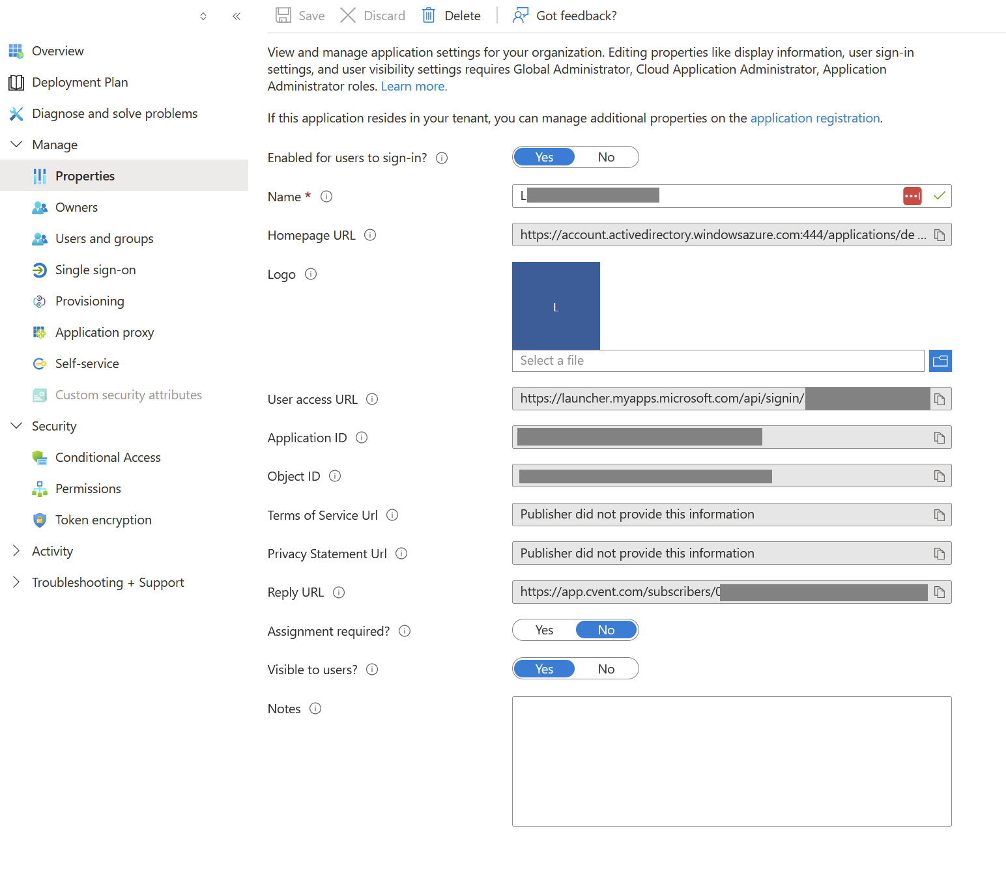Click into the Notes text area
Image resolution: width=1006 pixels, height=893 pixels.
[x=732, y=761]
